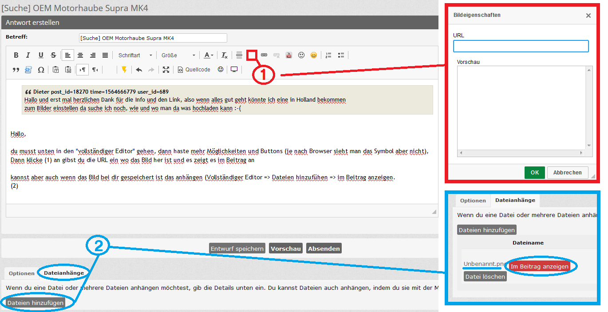This screenshot has height=312, width=608.
Task: Insert a YouTube video
Action: click(289, 55)
